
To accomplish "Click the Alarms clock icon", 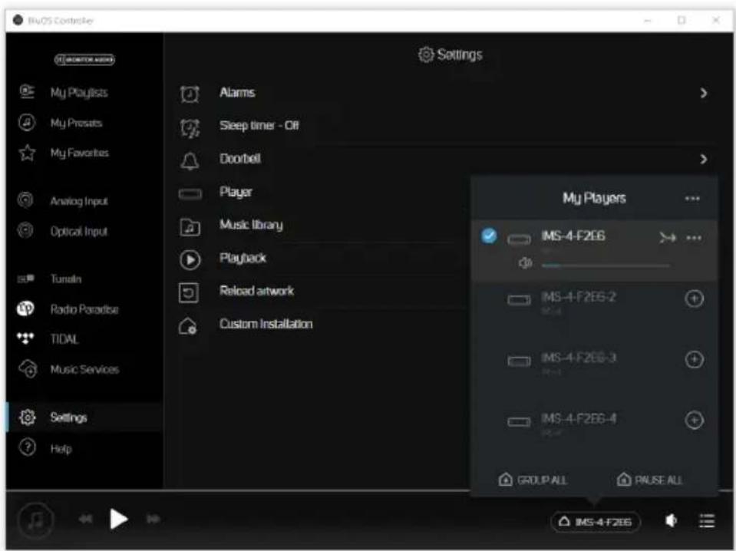I will [x=190, y=94].
